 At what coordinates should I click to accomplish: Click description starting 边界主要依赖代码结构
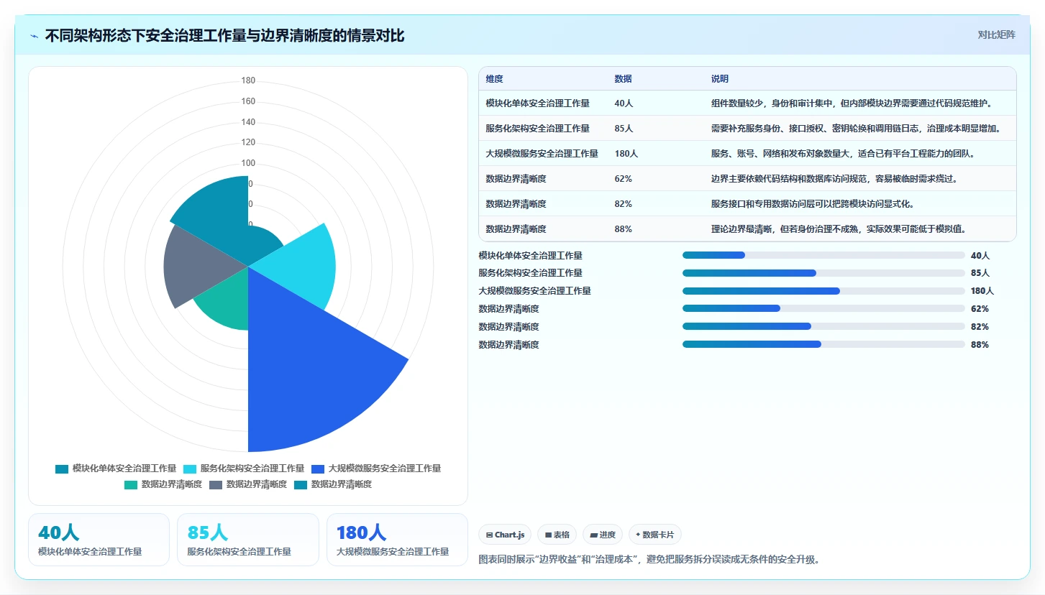tap(834, 179)
